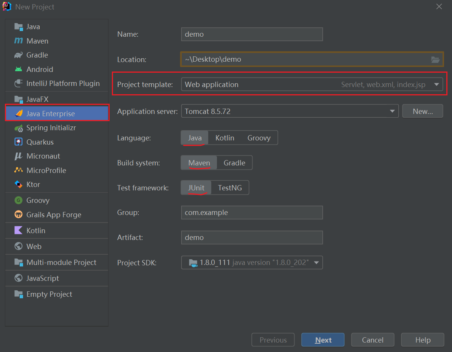This screenshot has height=352, width=452.
Task: Select Empty Project in sidebar
Action: click(x=57, y=294)
